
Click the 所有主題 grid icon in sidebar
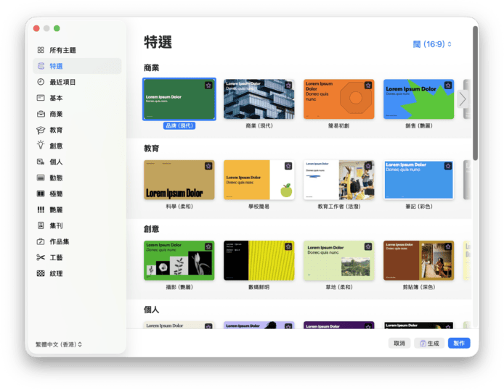41,50
